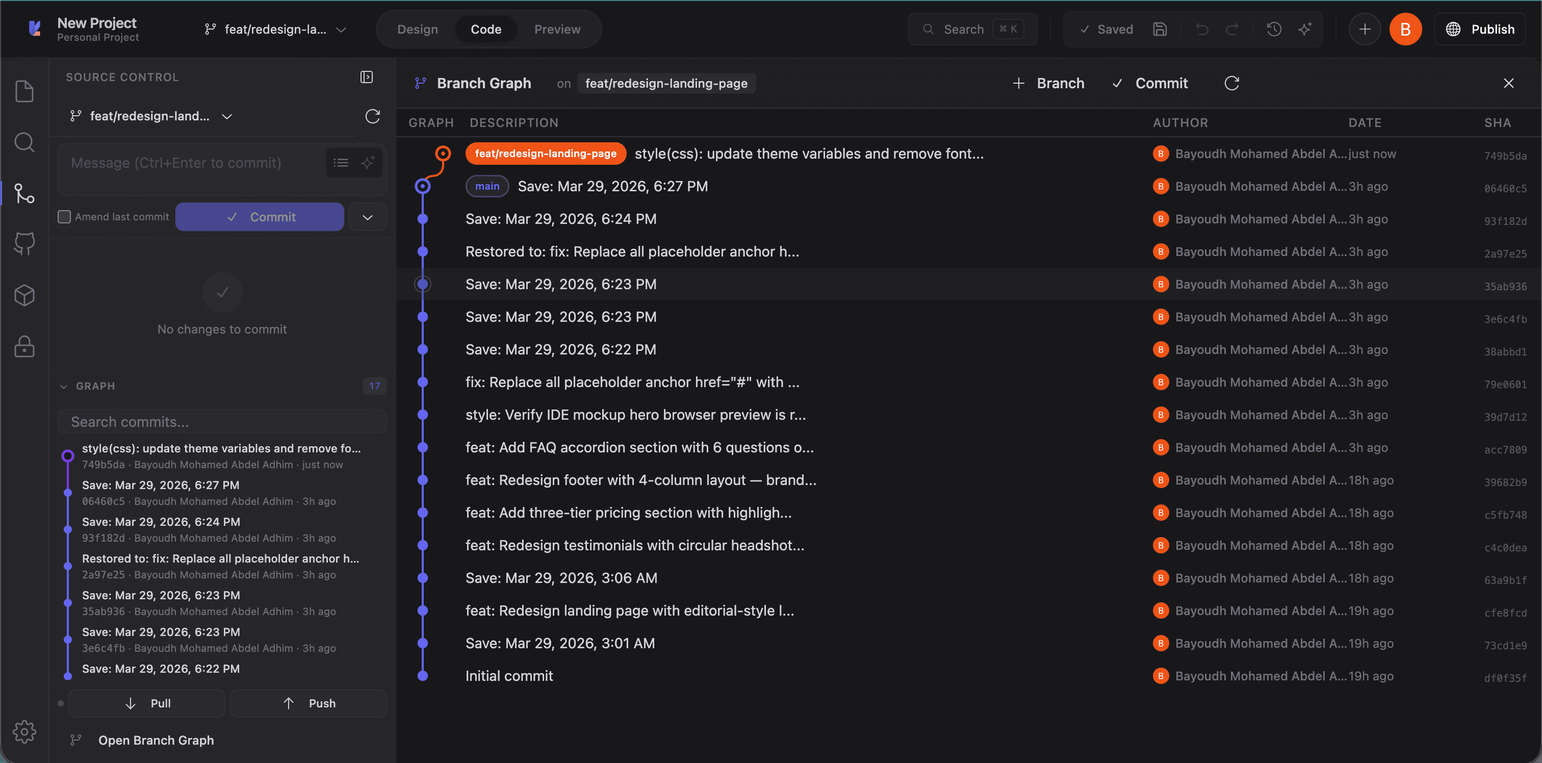
Task: Click the app logo icon
Action: click(35, 28)
